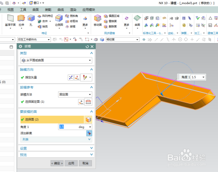Click the 应用 apply button

pyautogui.click(x=71, y=163)
